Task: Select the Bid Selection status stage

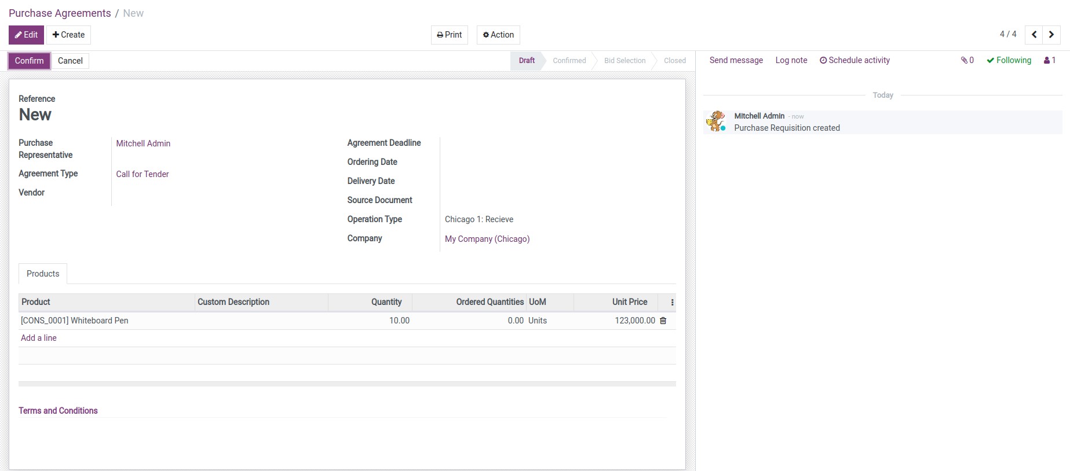Action: 625,60
